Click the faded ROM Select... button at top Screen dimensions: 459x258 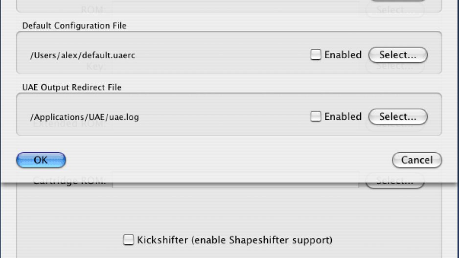click(395, 10)
